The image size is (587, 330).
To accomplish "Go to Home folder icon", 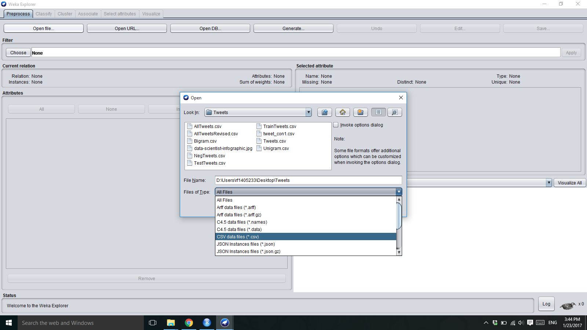I will 343,112.
